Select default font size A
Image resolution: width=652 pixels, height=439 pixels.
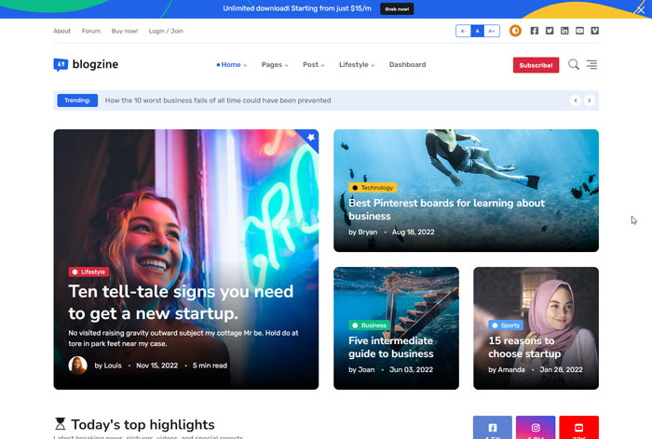(x=477, y=31)
